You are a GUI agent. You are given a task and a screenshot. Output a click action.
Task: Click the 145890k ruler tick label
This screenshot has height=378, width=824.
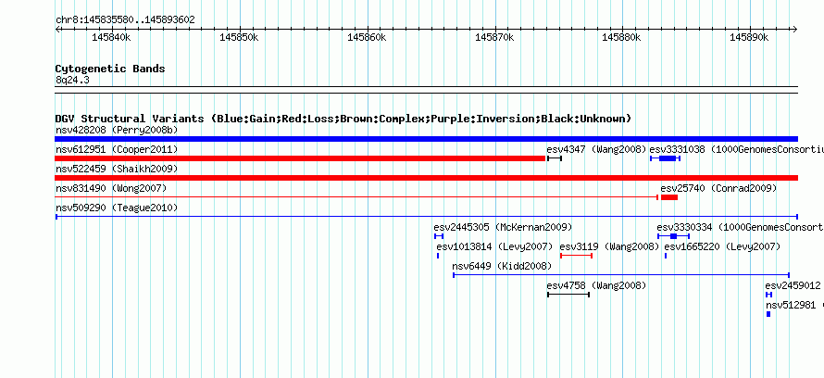749,38
